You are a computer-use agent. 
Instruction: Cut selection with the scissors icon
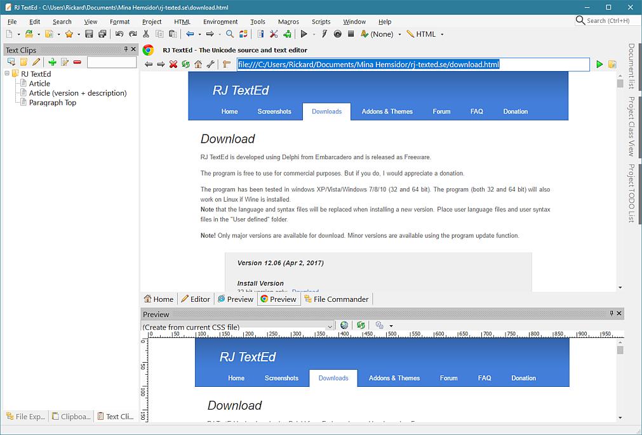(x=146, y=34)
